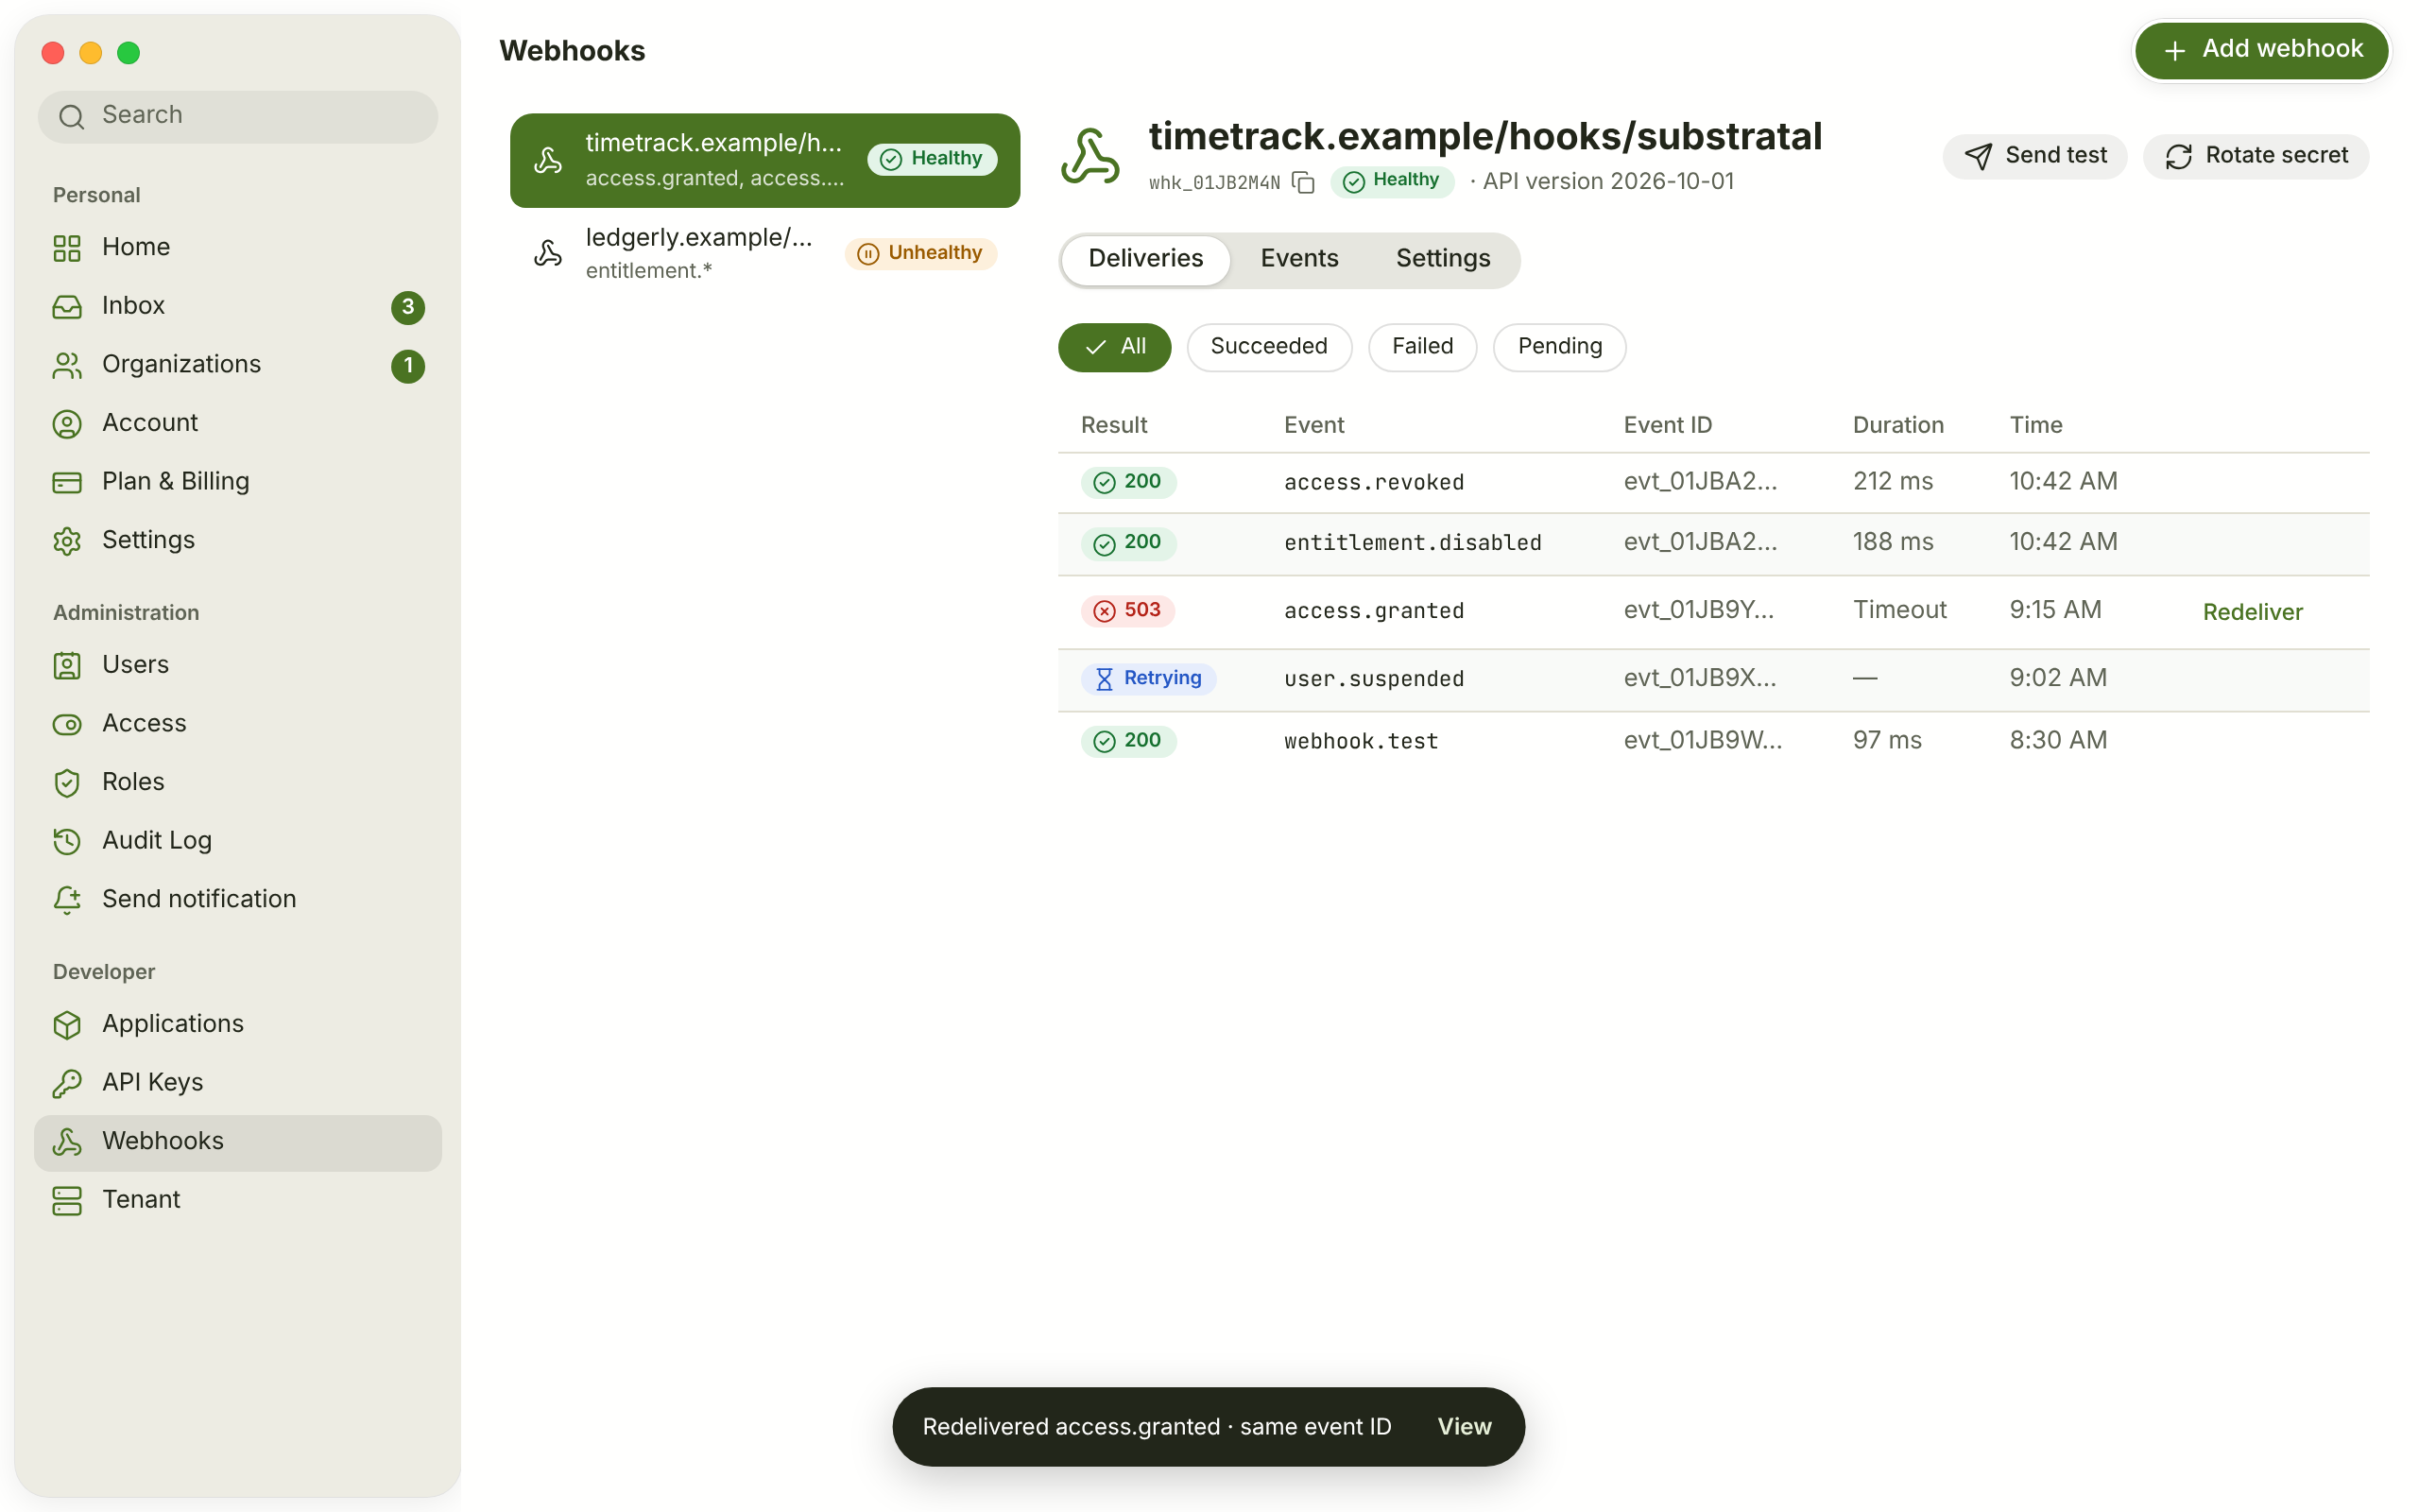This screenshot has height=1512, width=2419.
Task: Switch to the webhook Settings tab
Action: (1442, 259)
